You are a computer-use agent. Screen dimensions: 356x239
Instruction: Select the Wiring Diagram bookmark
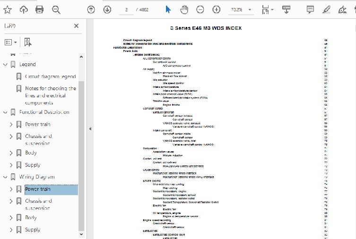coord(37,177)
